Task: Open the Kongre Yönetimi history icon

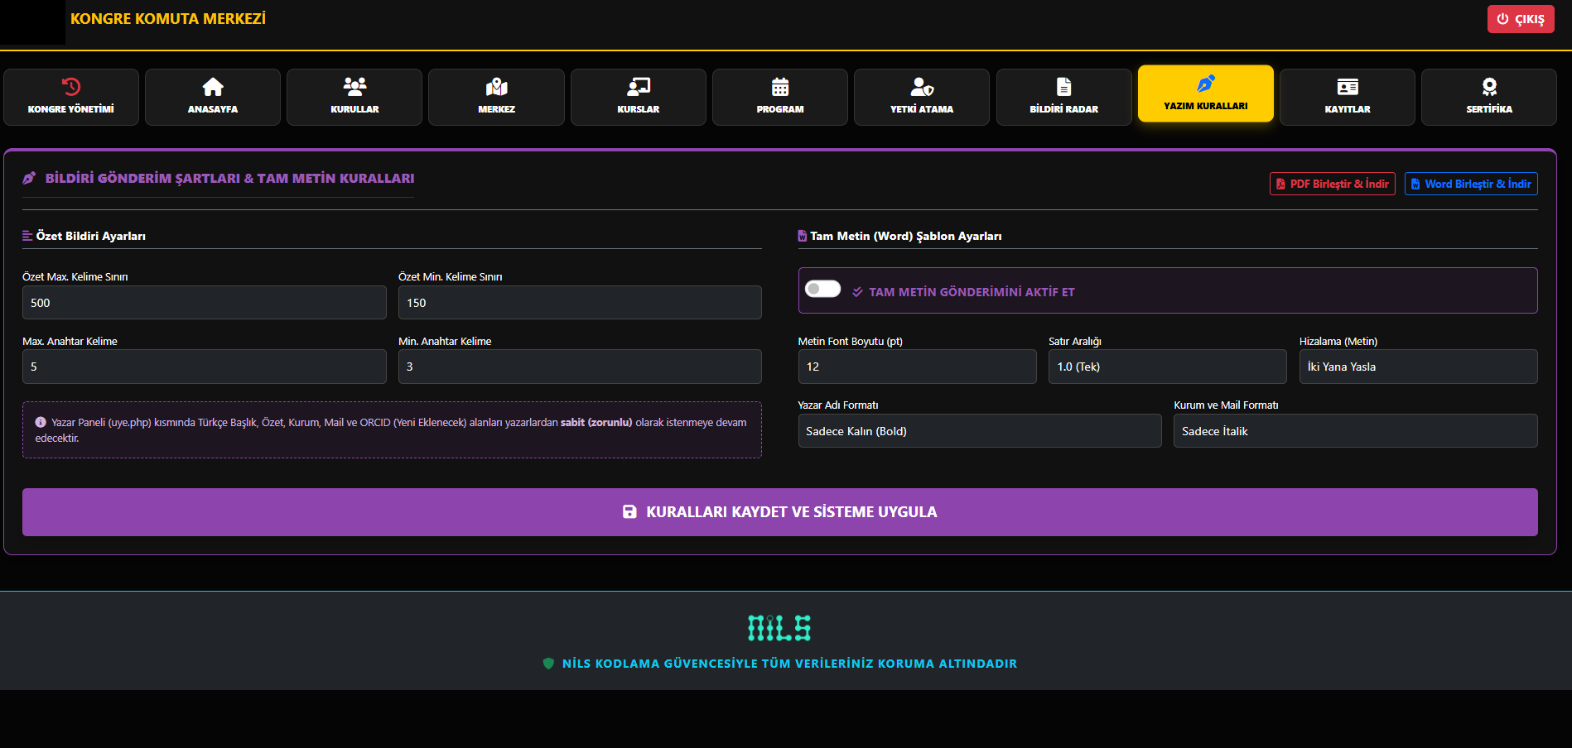Action: (71, 87)
